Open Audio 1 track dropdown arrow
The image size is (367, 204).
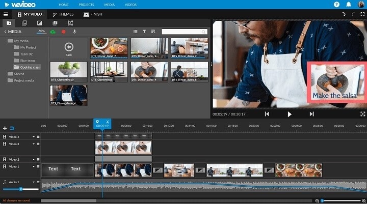click(x=34, y=182)
